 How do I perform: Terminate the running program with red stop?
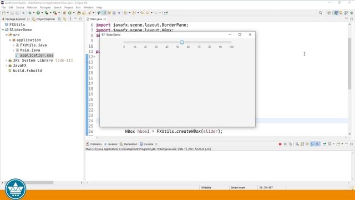tap(280, 144)
